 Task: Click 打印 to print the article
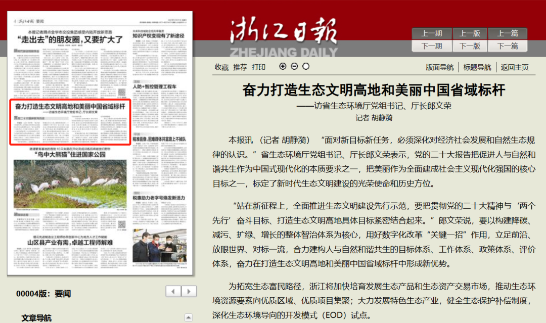(x=258, y=67)
